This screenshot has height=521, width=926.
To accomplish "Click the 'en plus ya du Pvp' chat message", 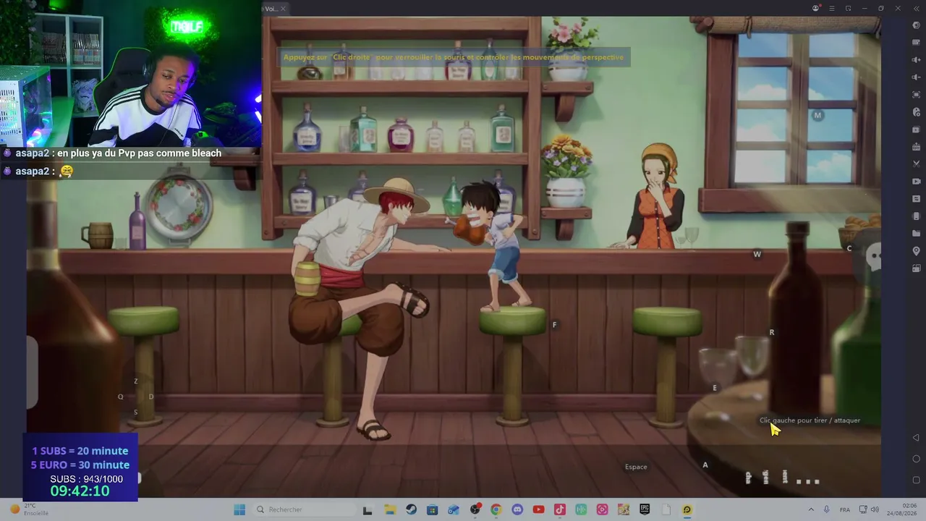I will pos(139,153).
